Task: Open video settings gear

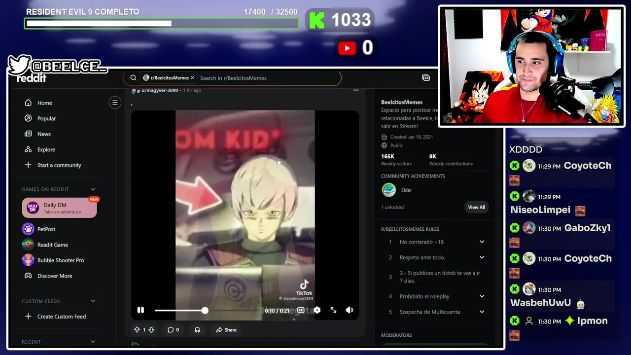Action: [x=317, y=310]
